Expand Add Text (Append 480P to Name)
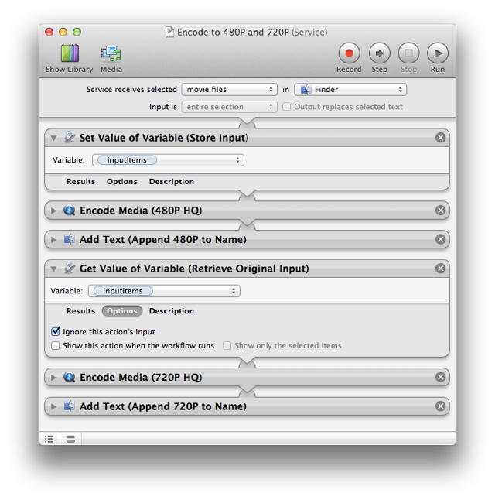Screen dimensions: 495x500 [53, 240]
